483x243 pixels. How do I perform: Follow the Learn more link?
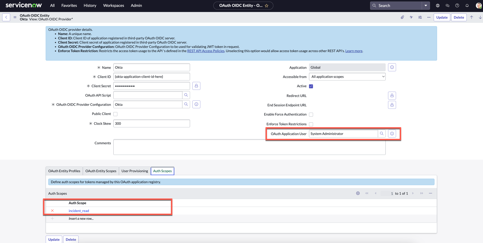coord(354,51)
